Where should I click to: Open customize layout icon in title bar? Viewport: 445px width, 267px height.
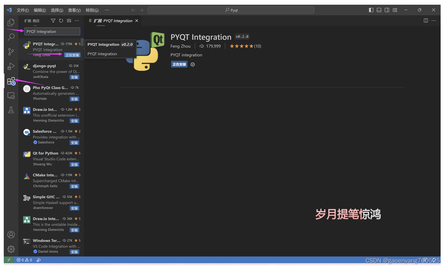tap(395, 10)
